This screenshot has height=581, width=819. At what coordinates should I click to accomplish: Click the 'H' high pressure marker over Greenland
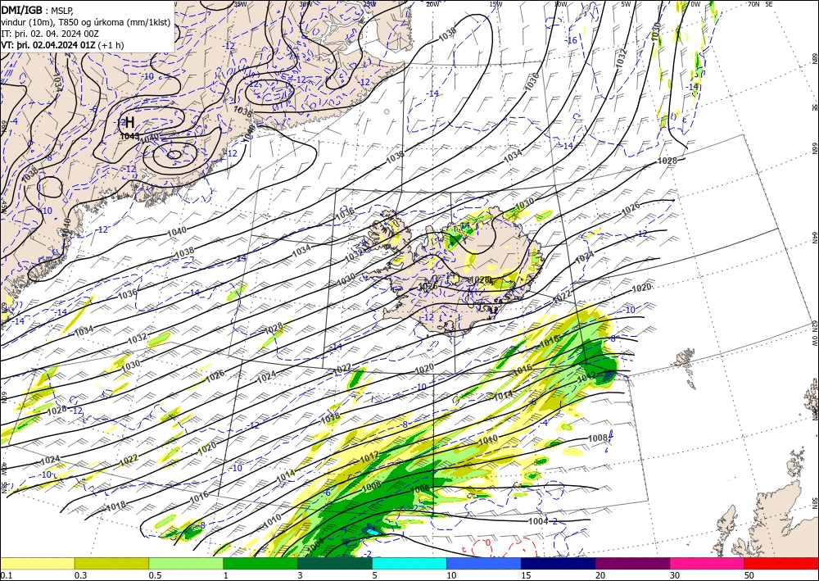click(x=129, y=123)
